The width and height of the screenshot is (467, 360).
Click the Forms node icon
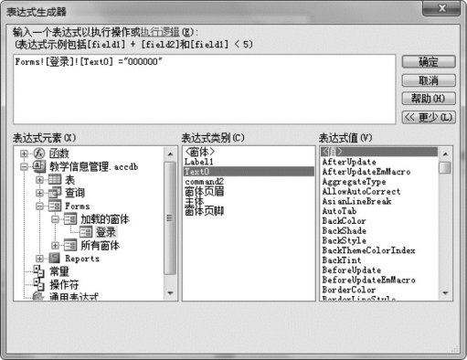tap(55, 206)
